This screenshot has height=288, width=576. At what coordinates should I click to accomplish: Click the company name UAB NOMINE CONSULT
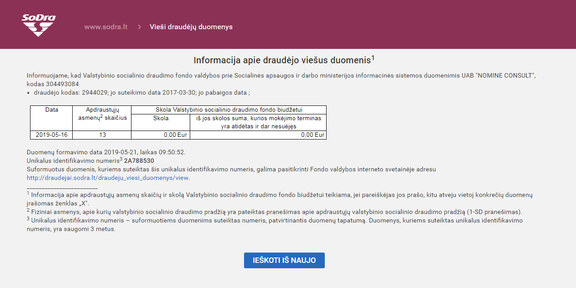(x=498, y=75)
